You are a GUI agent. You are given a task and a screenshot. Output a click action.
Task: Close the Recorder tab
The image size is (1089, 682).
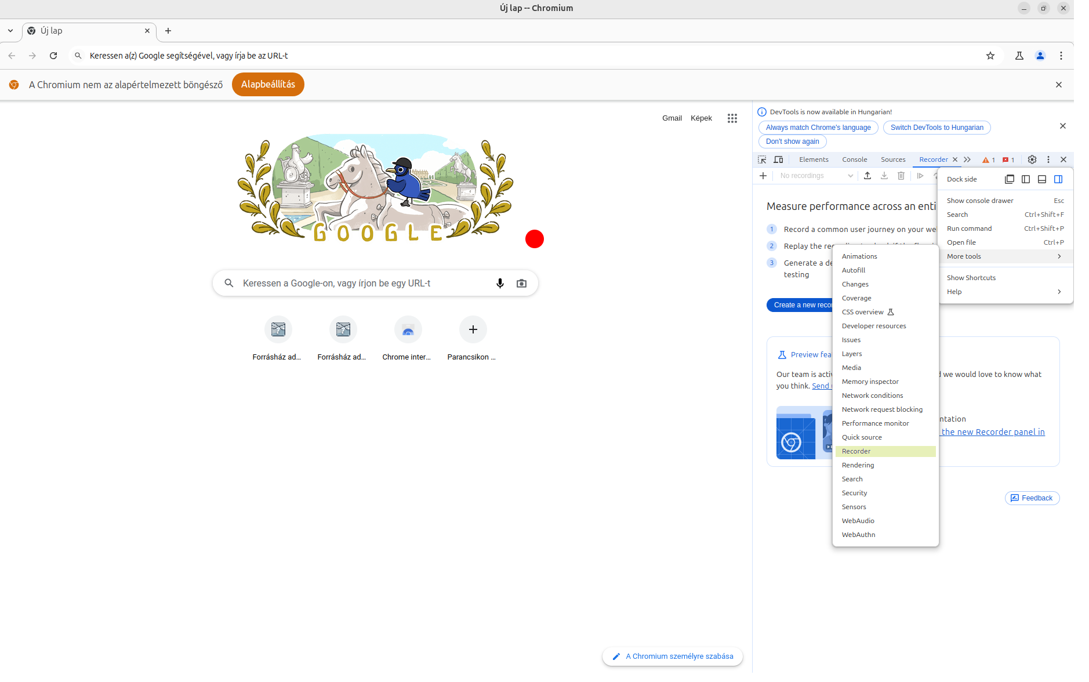(955, 159)
